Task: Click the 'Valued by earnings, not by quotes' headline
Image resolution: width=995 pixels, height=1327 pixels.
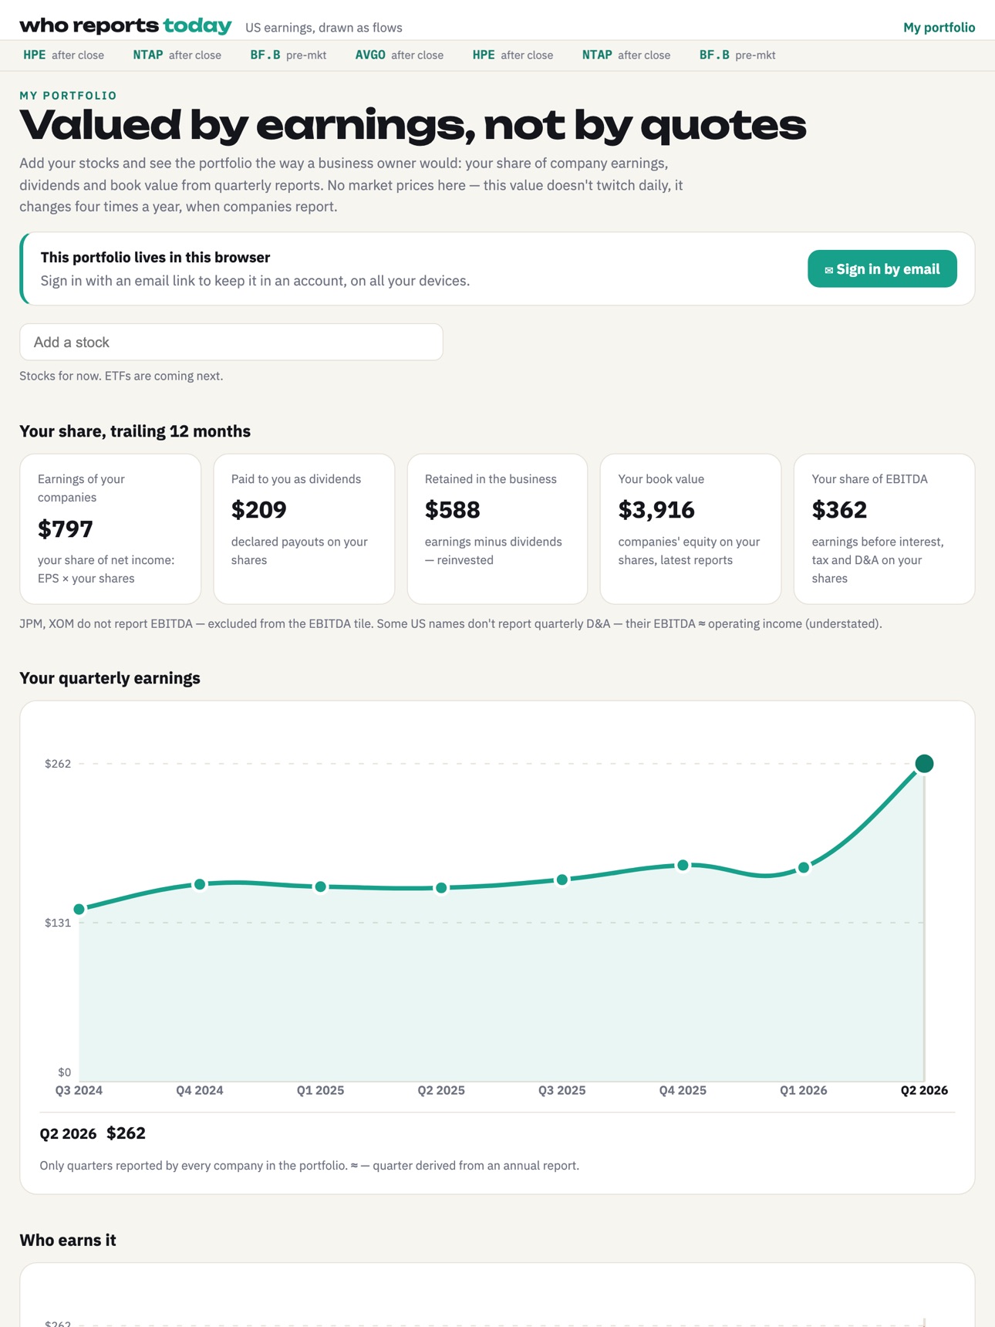Action: 413,125
